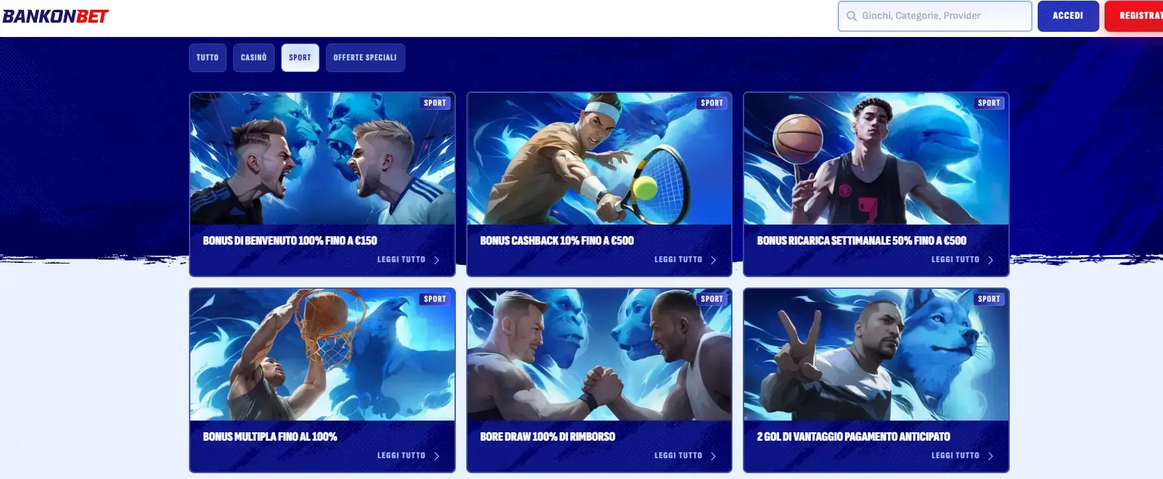Click chevron arrow on Bonus Ricarica Settimanale card
This screenshot has width=1163, height=479.
[990, 260]
